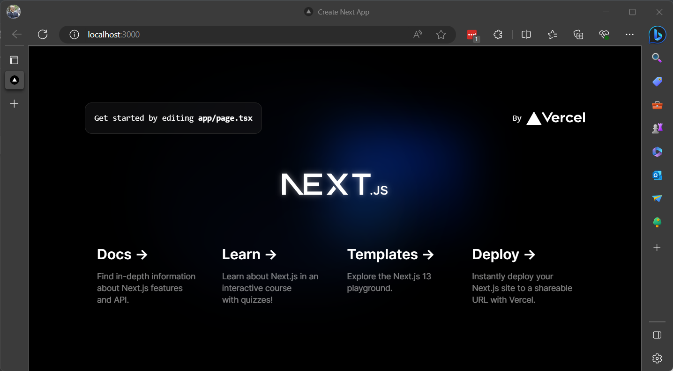Add this page to favorites star
Image resolution: width=673 pixels, height=371 pixels.
click(441, 34)
